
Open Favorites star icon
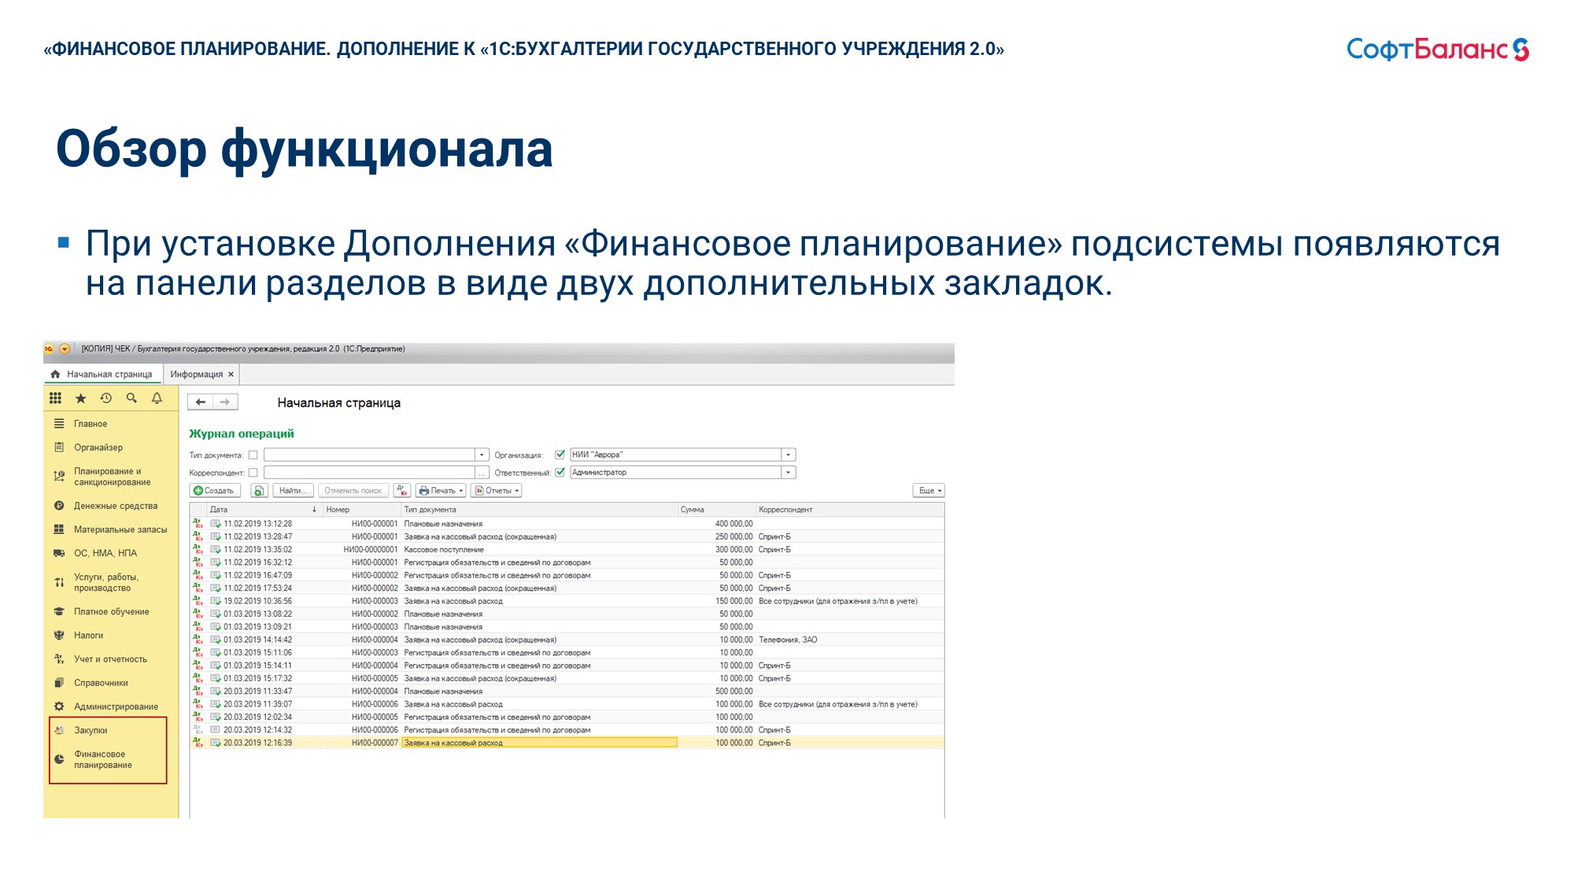80,398
